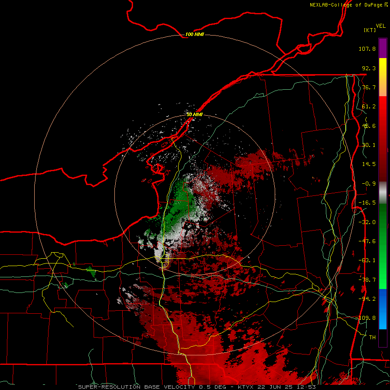Click the -32.0 velocity scale value
The width and height of the screenshot is (390, 390).
367,222
